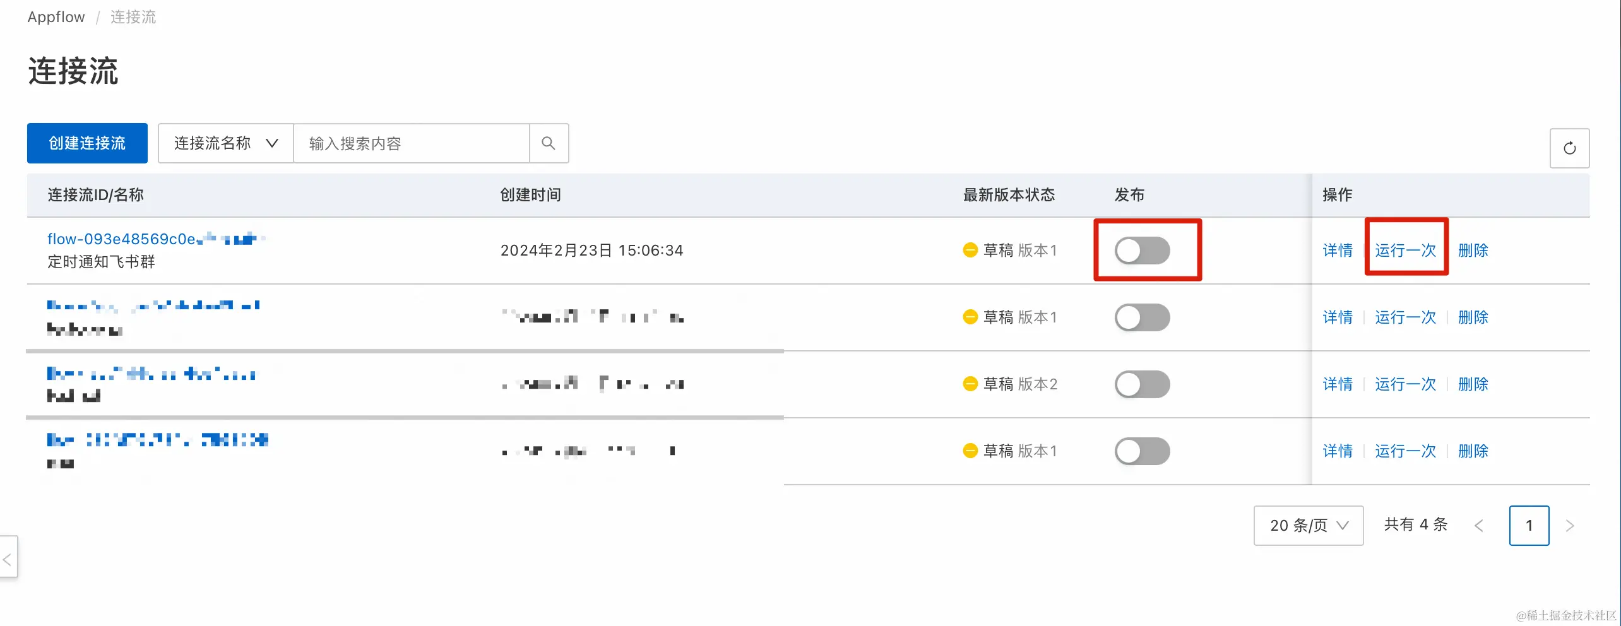Click 运行一次 in fourth flow row

1405,451
